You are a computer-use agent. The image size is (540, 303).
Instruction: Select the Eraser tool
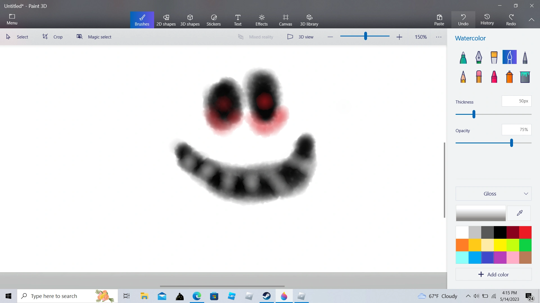pyautogui.click(x=479, y=77)
